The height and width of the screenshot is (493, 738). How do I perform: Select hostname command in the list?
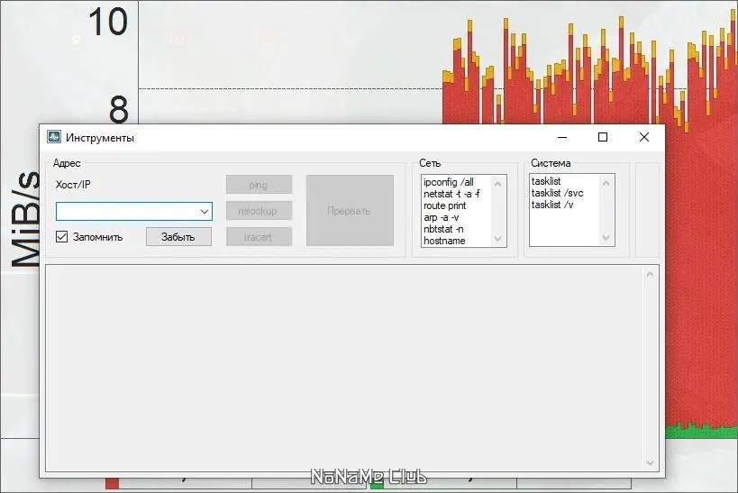pos(444,241)
